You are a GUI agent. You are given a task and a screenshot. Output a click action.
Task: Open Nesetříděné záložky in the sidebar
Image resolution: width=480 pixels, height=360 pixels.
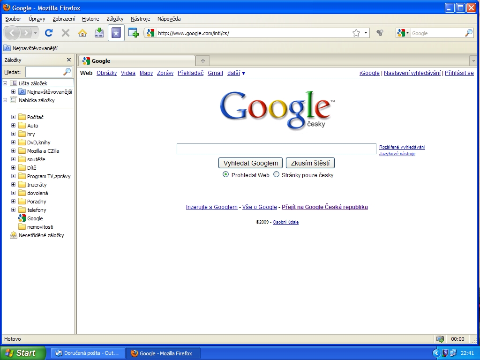click(x=37, y=235)
